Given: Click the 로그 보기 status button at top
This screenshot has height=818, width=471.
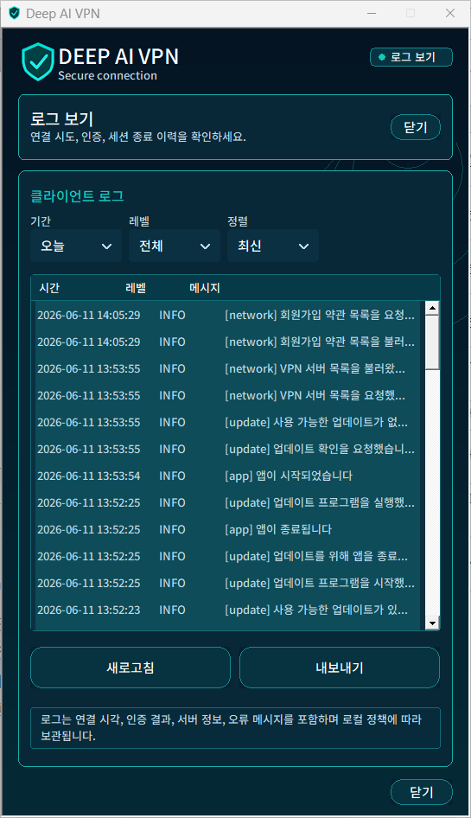Looking at the screenshot, I should 411,57.
